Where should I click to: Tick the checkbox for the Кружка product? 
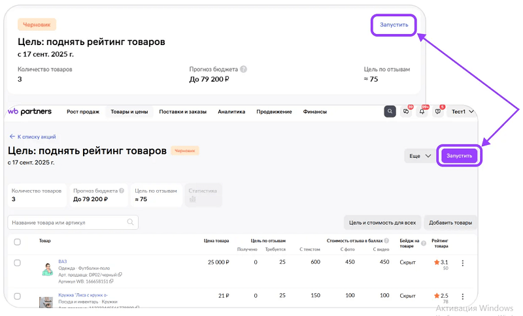(18, 296)
